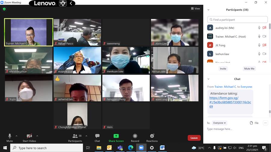Select Trainer Michael C video tile

coord(29,32)
